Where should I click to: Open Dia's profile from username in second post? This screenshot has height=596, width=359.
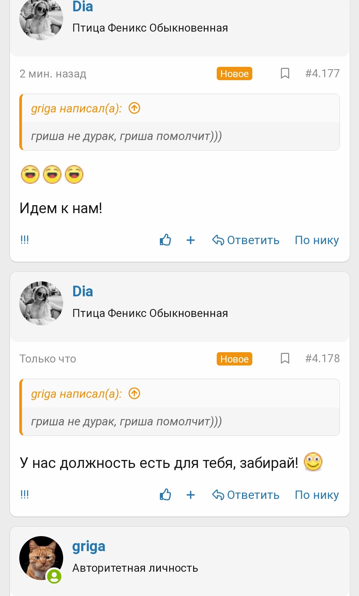pos(83,291)
